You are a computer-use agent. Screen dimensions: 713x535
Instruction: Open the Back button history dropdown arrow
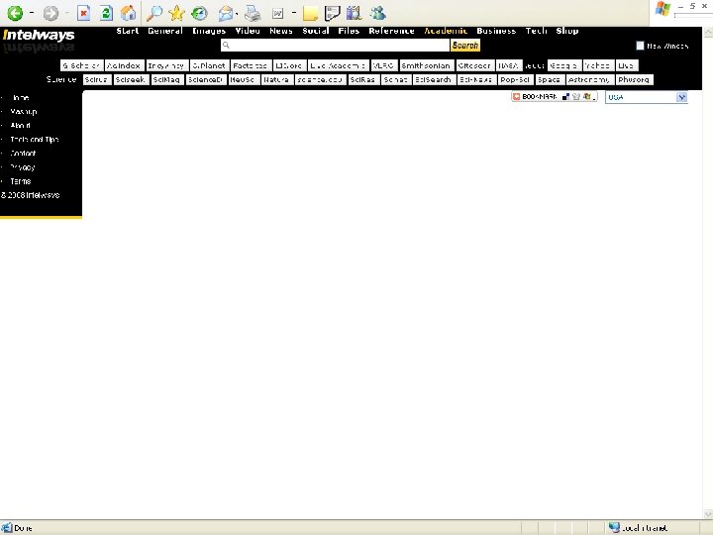pyautogui.click(x=32, y=13)
